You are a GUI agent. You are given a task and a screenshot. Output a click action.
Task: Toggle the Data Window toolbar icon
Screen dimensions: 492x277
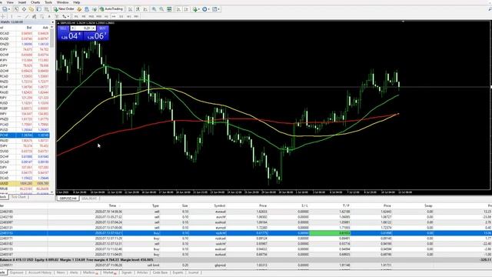(24, 9)
